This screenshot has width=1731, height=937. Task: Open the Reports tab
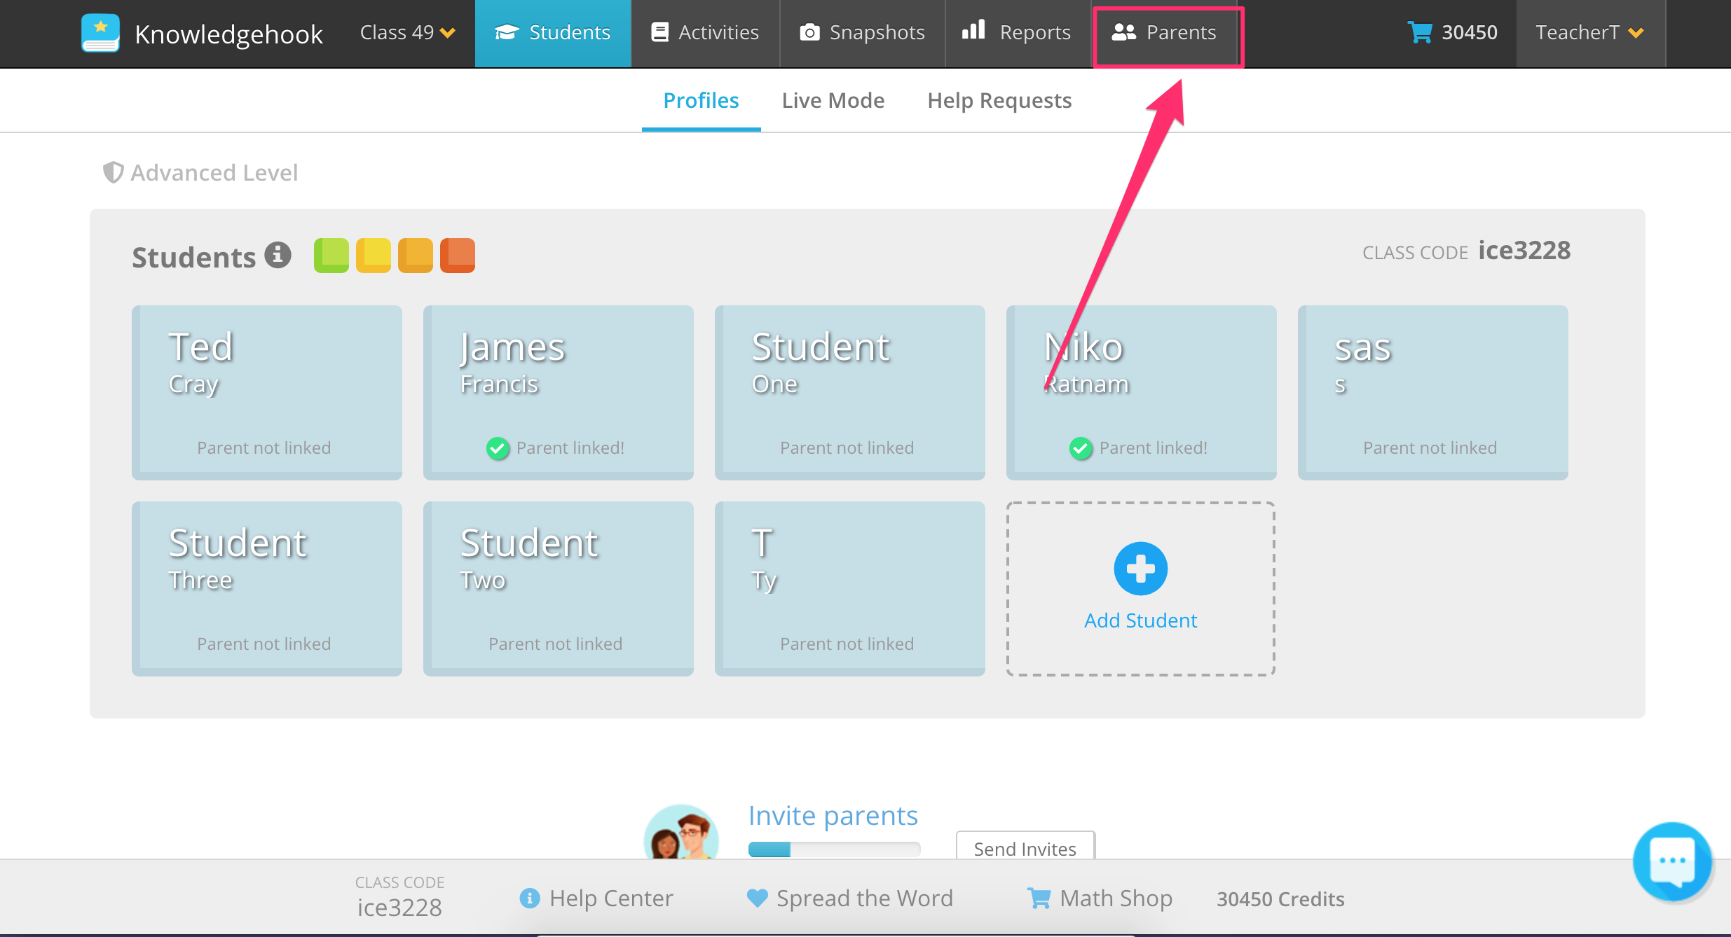coord(1016,33)
